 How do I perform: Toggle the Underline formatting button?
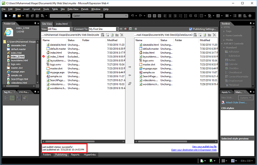[159, 16]
